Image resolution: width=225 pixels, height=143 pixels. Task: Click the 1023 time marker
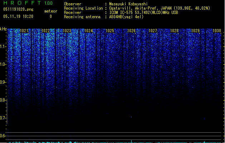point(67,31)
